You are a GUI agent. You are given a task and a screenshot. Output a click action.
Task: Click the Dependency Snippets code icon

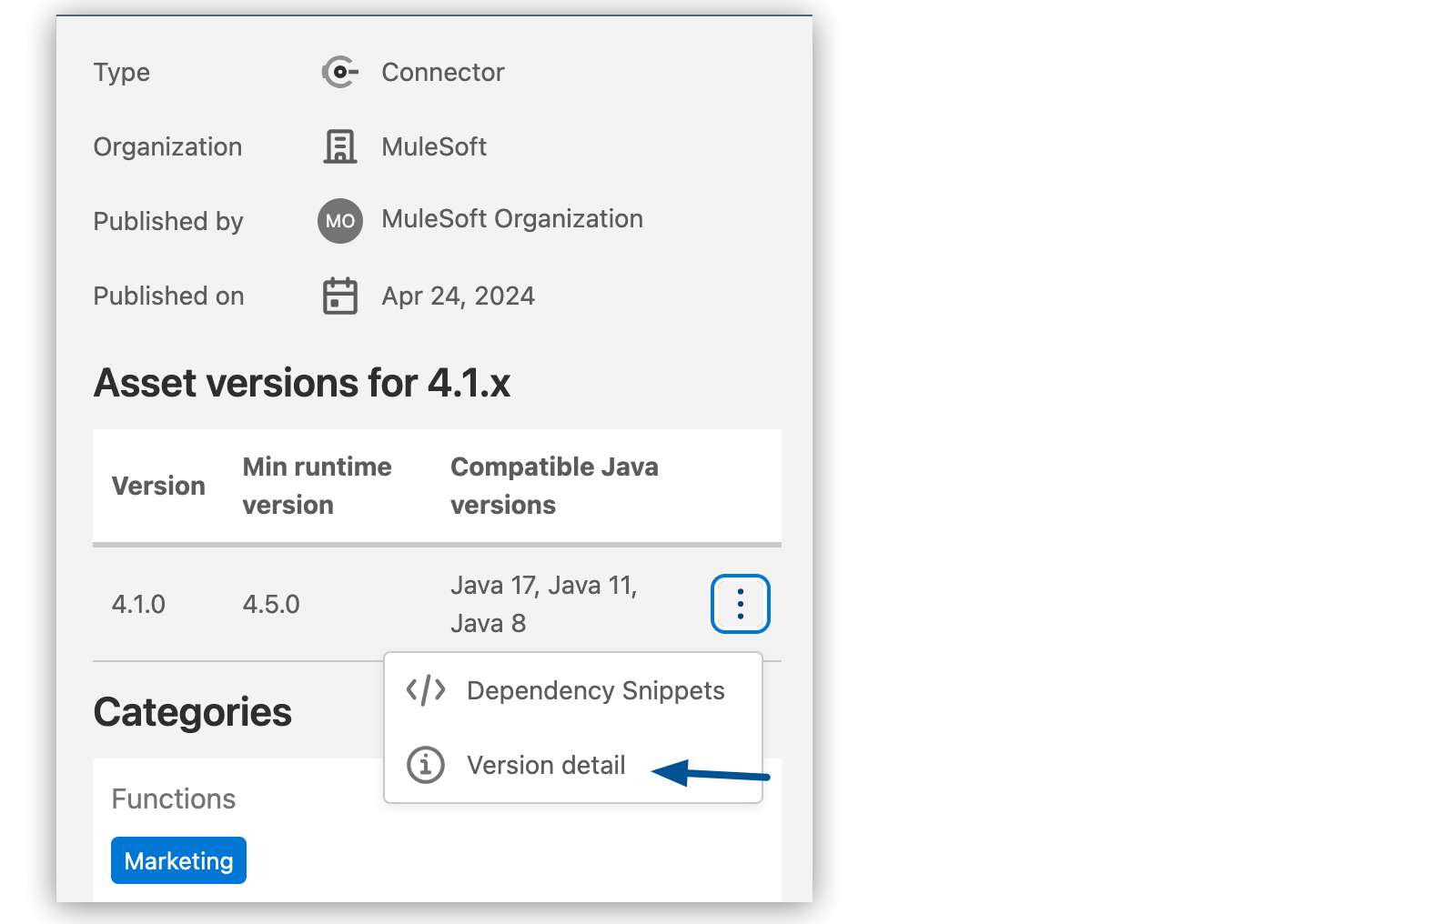point(425,689)
